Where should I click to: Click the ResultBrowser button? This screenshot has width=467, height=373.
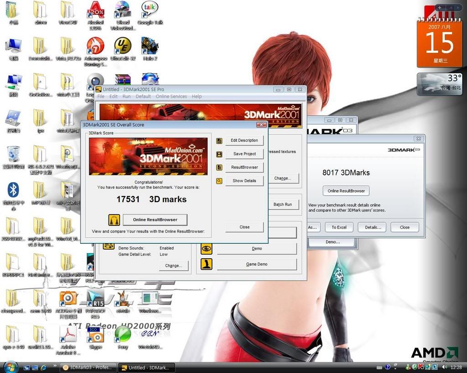click(244, 167)
